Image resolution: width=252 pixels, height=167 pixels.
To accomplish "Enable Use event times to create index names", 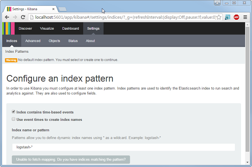I will tap(14, 119).
